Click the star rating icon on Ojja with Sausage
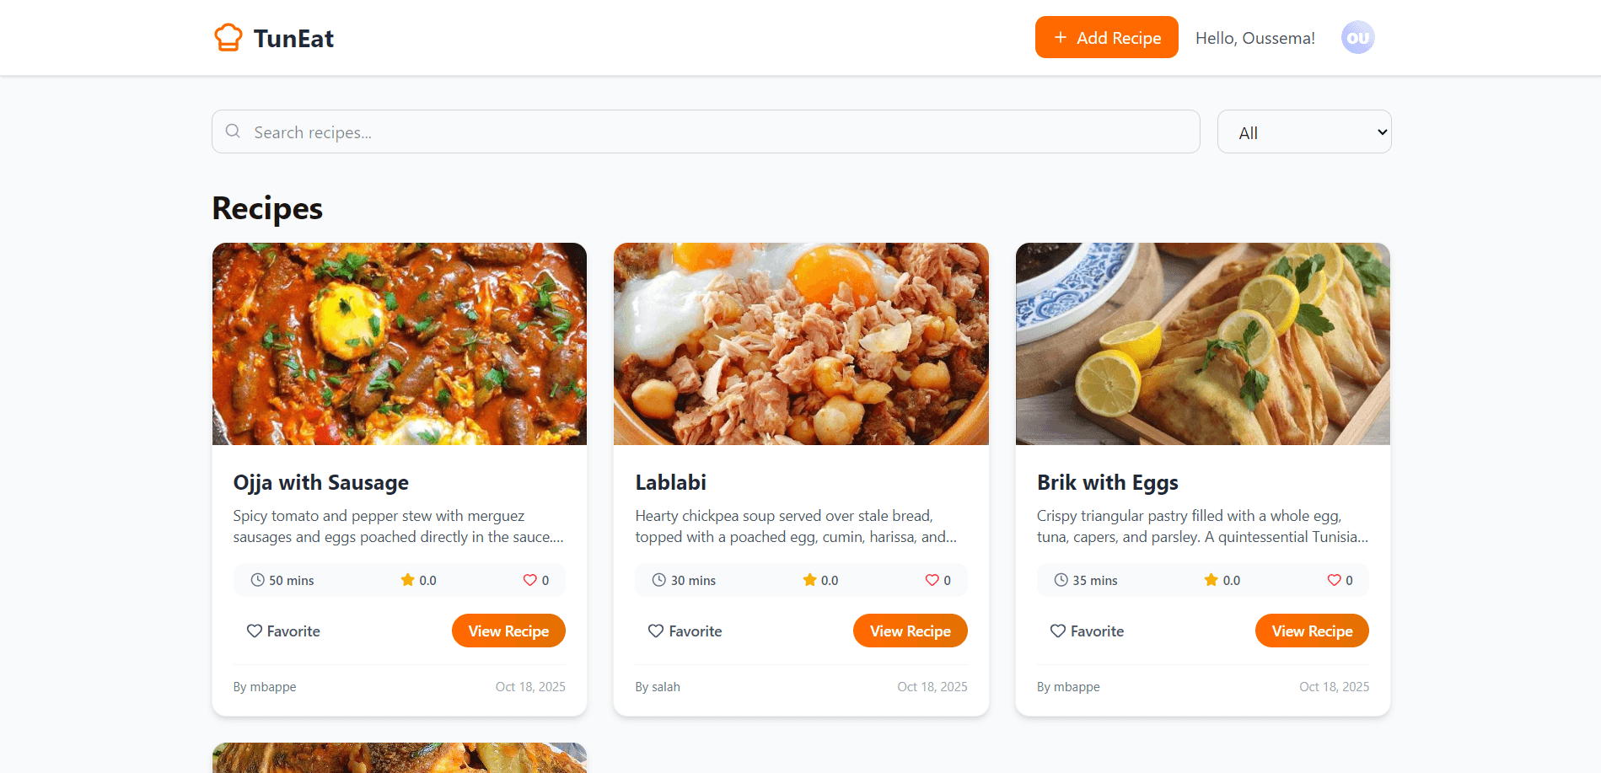Screen dimensions: 1601x773 coord(408,580)
